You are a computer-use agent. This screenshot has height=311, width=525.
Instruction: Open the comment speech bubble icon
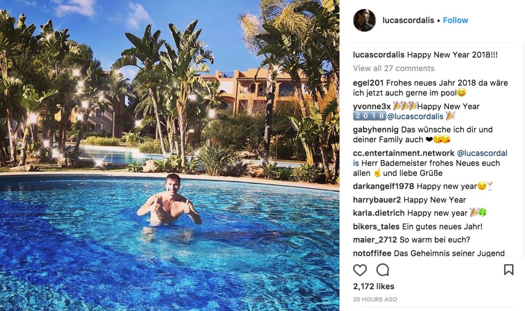click(382, 270)
